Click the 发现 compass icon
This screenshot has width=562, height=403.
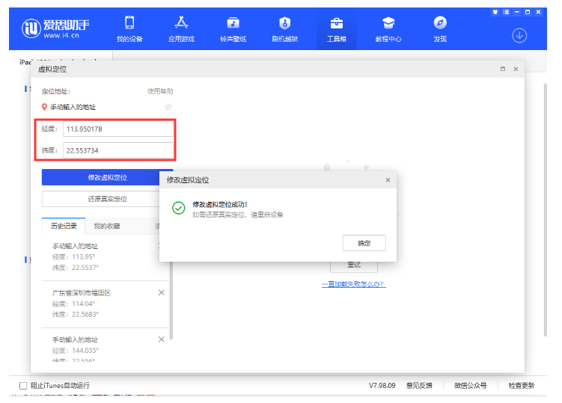(440, 23)
